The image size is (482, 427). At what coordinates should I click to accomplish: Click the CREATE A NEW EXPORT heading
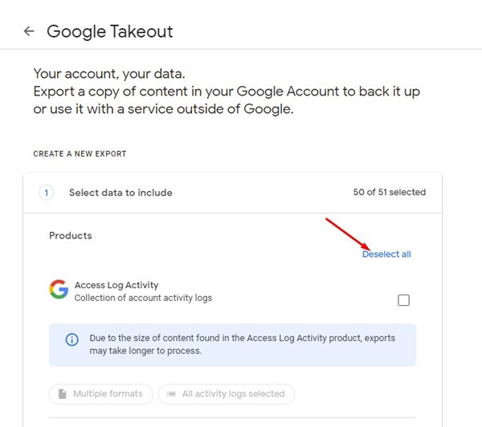coord(80,153)
